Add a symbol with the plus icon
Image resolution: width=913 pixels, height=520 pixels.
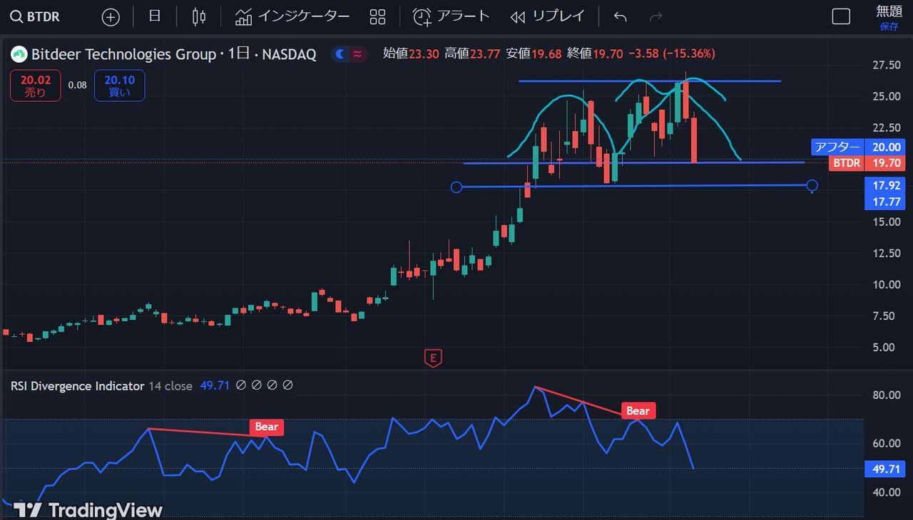coord(111,17)
